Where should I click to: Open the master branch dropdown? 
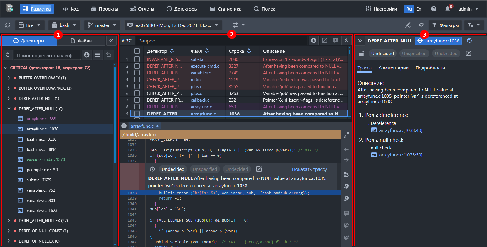coord(102,25)
